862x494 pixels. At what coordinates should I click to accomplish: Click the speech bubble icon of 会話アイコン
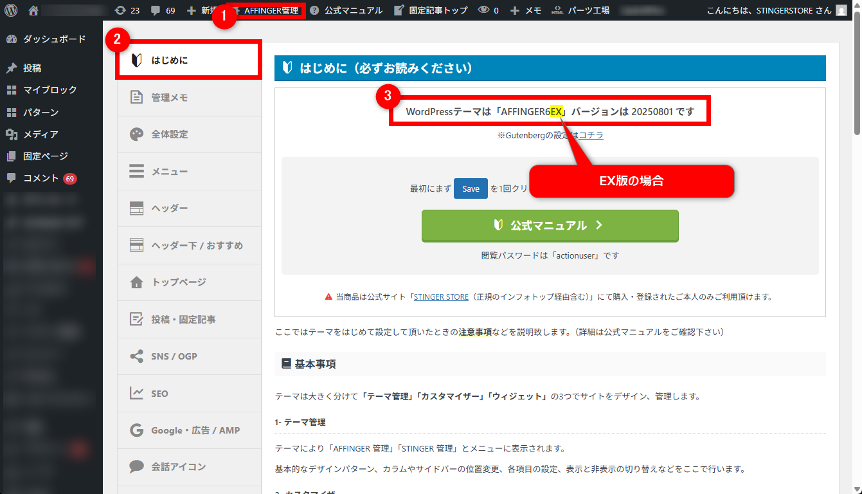coord(136,467)
